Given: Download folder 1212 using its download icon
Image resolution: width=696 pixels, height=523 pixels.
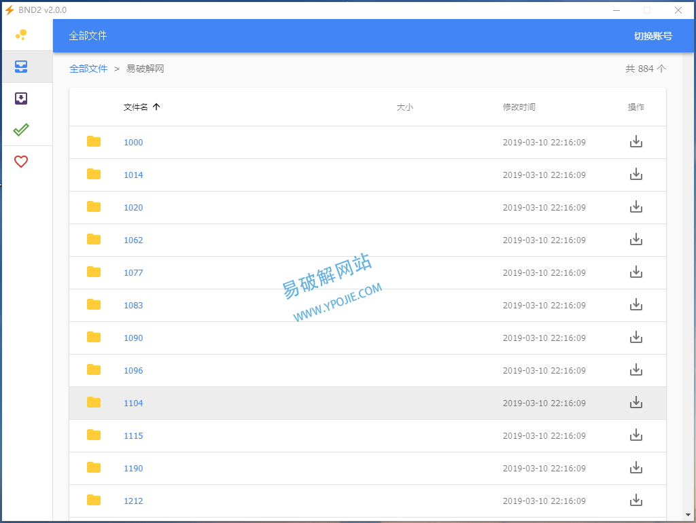Looking at the screenshot, I should (x=636, y=501).
